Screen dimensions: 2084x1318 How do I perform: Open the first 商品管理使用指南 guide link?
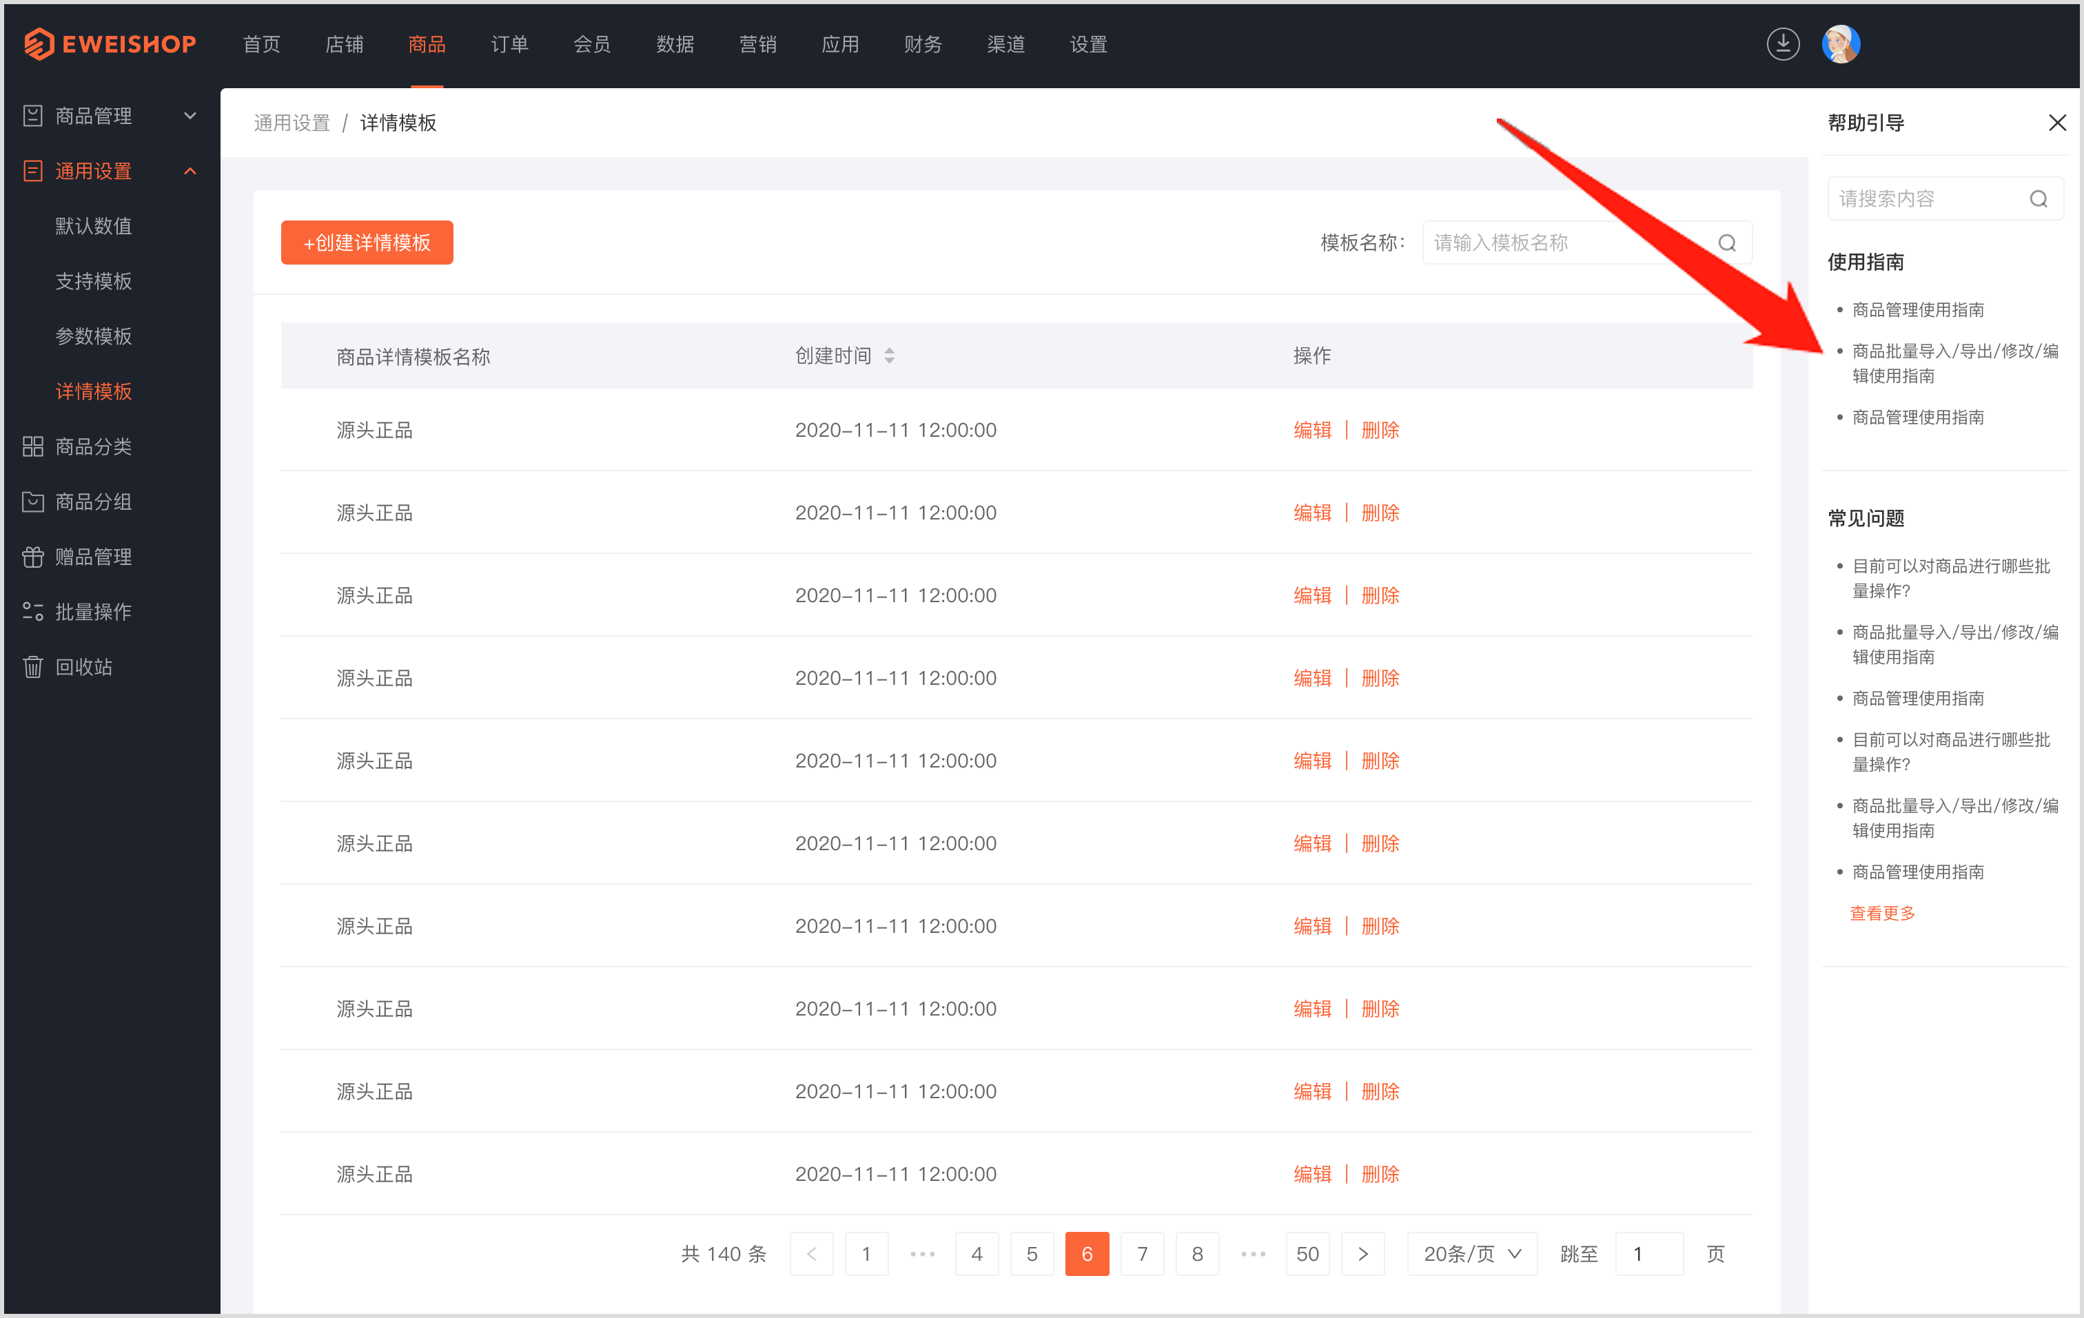coord(1918,310)
